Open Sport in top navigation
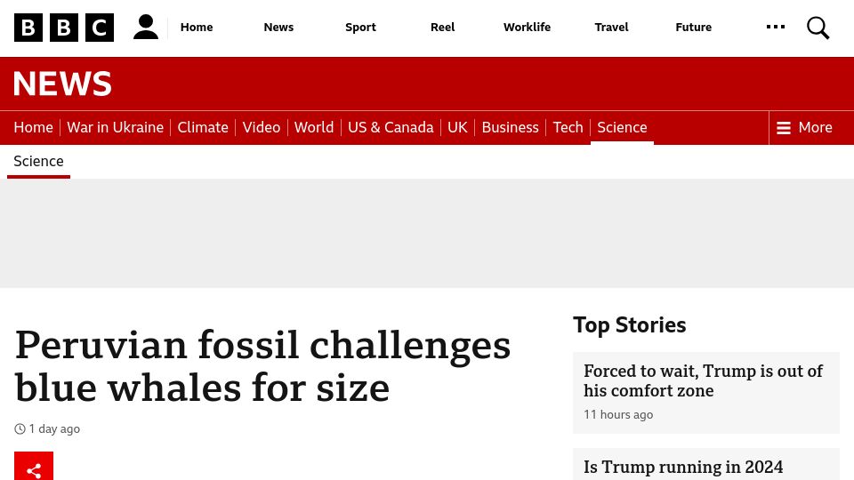 click(360, 28)
